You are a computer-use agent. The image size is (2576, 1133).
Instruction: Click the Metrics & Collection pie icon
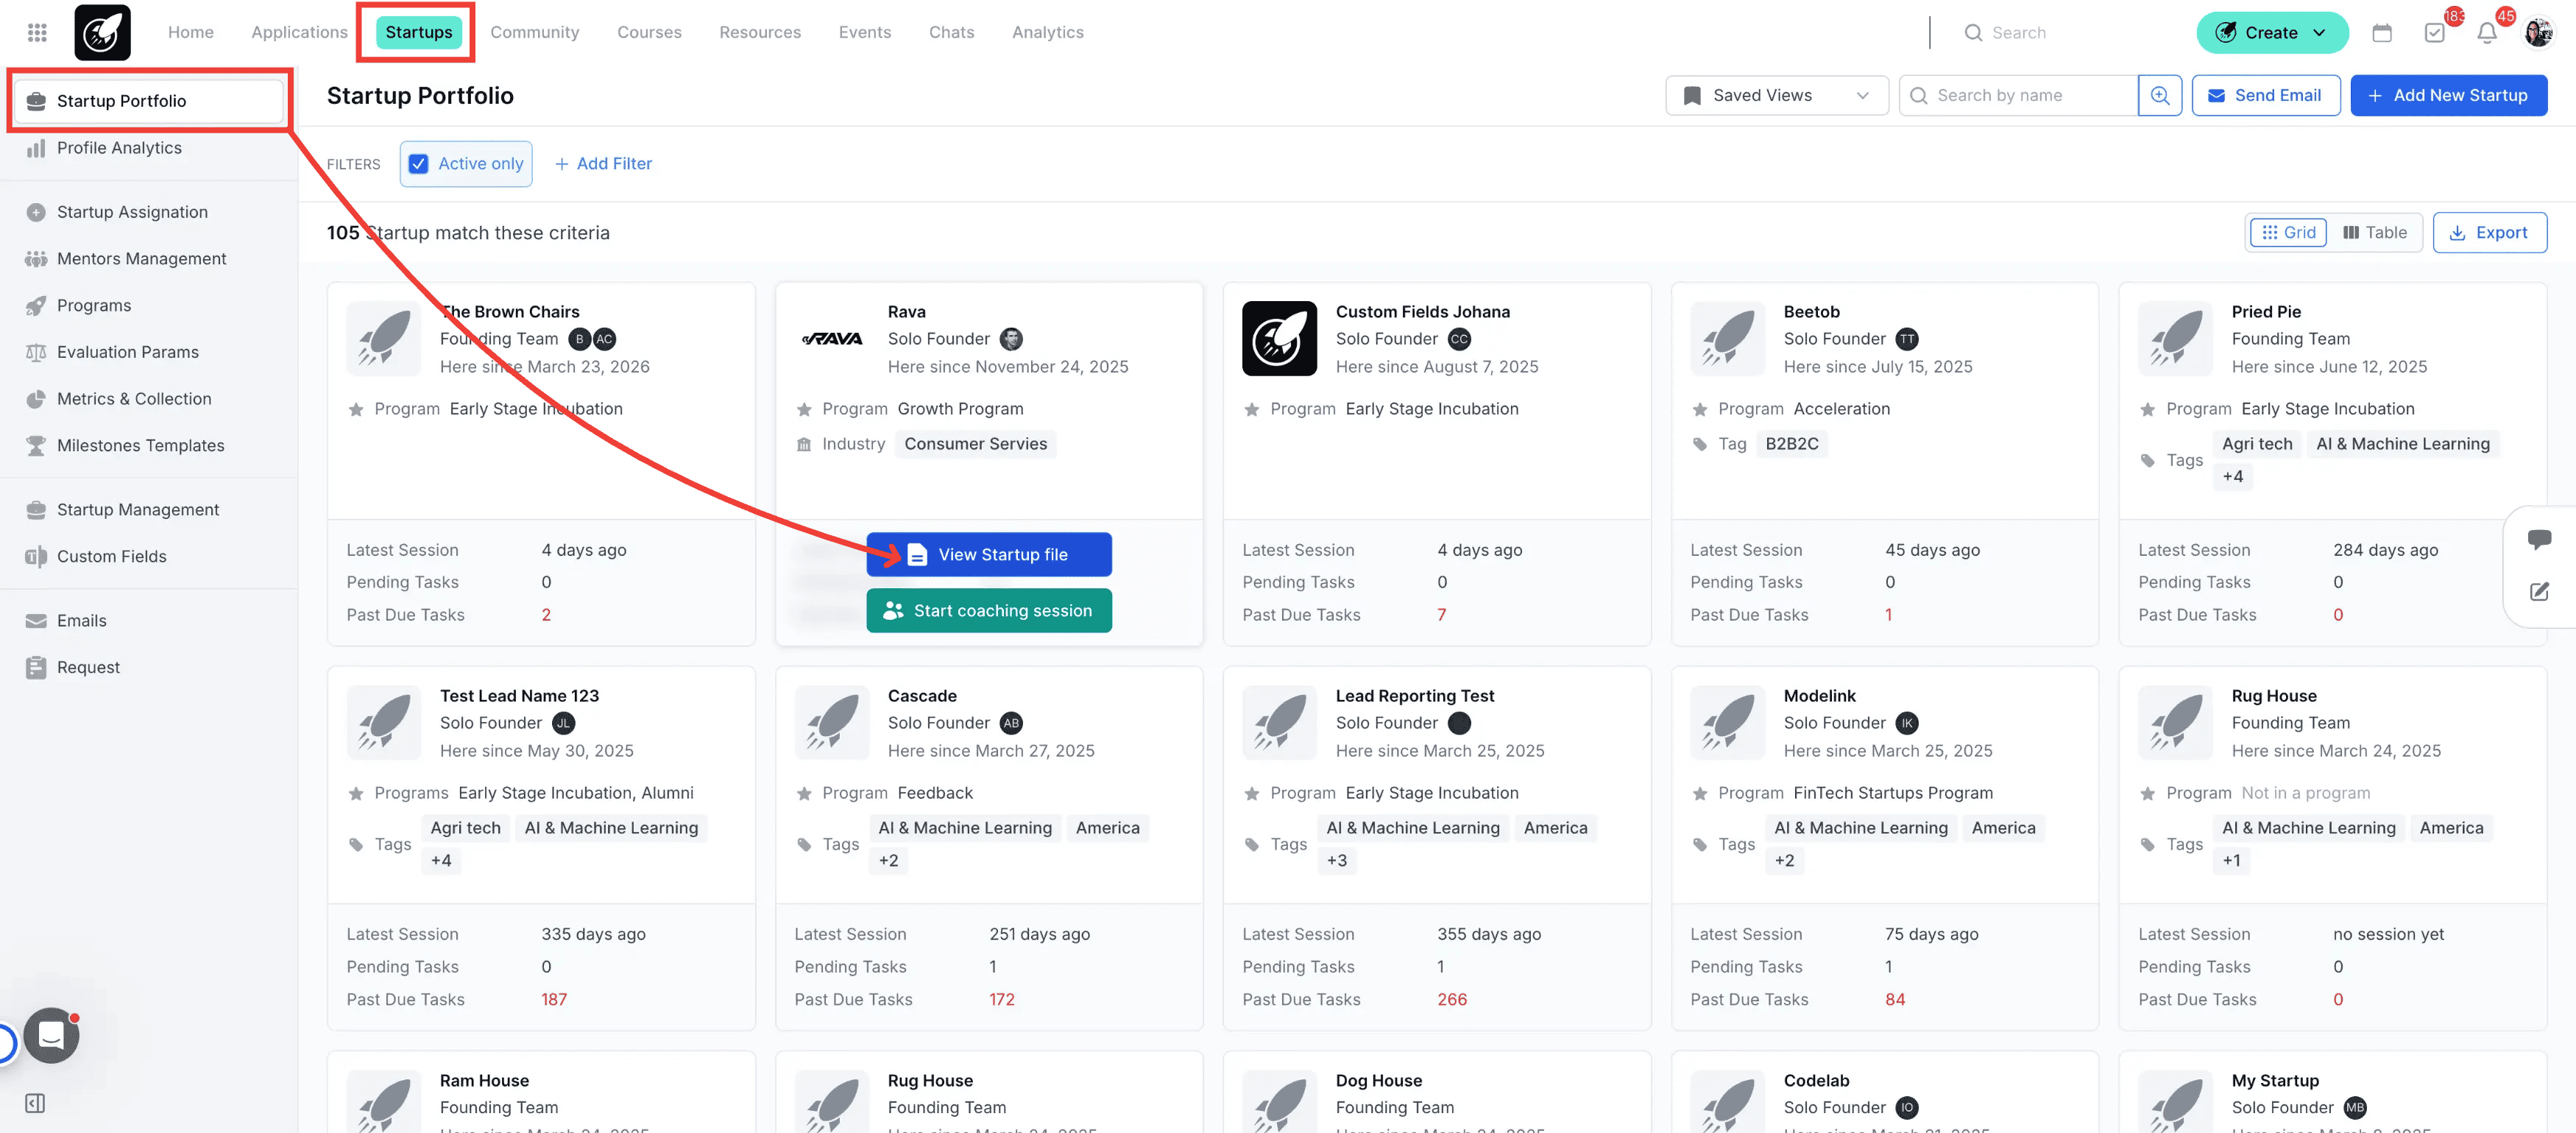[x=36, y=399]
